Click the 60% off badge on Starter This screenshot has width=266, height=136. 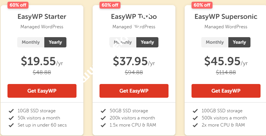[19, 5]
